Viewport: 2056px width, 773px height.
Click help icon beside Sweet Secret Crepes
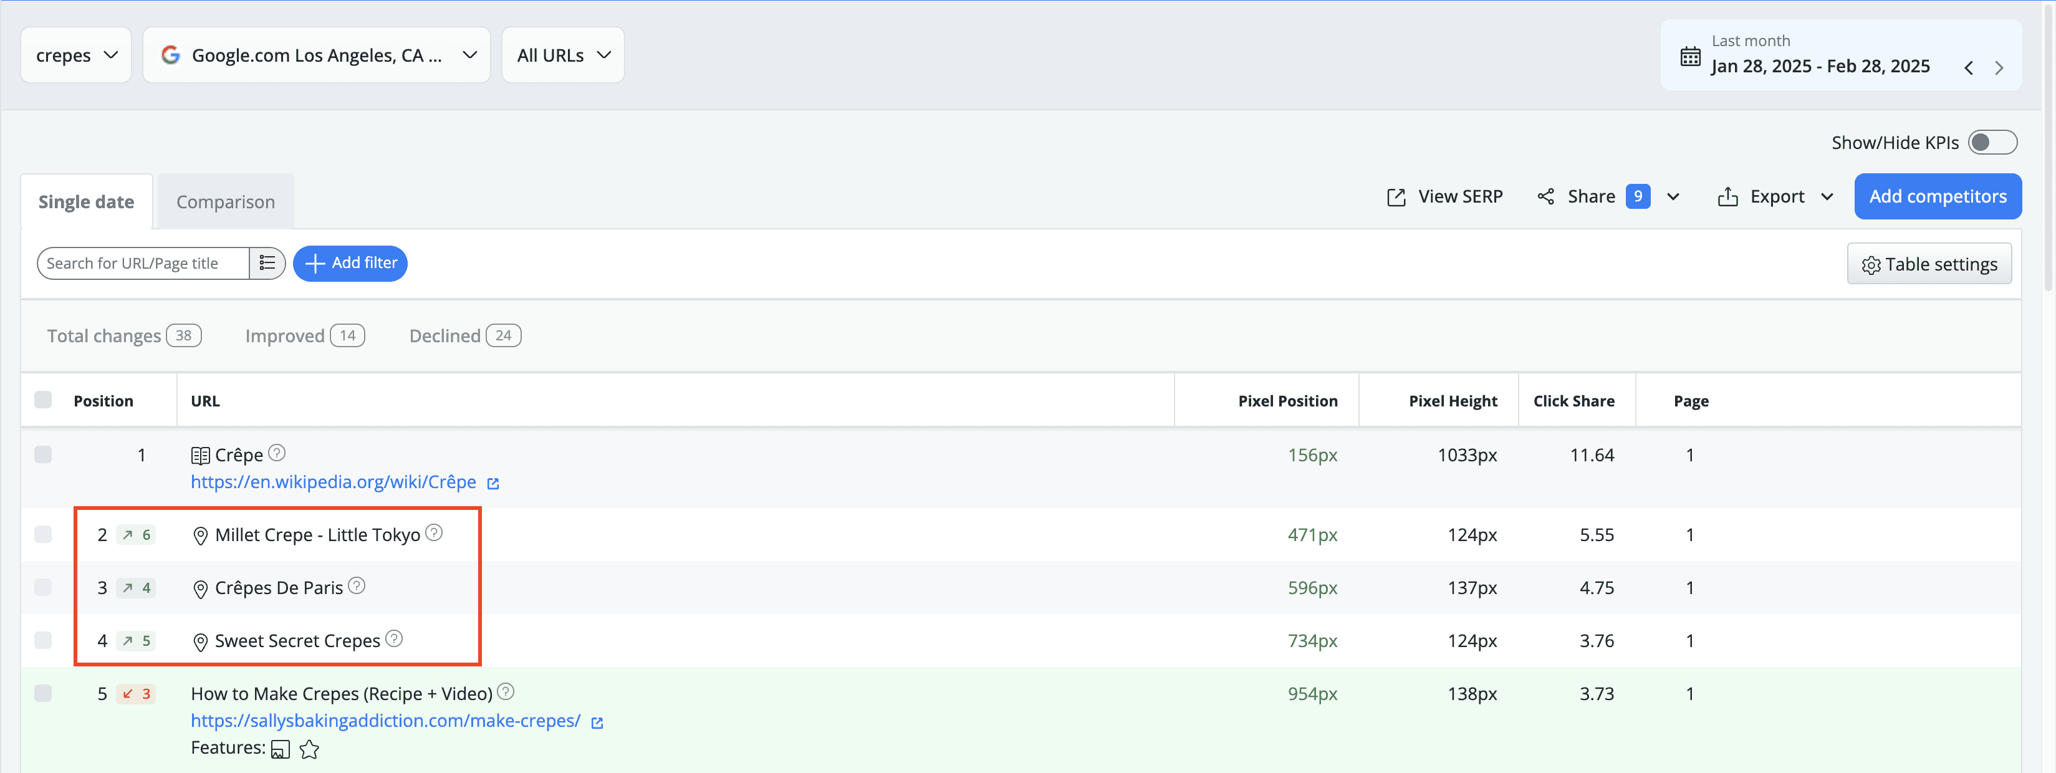click(x=394, y=639)
